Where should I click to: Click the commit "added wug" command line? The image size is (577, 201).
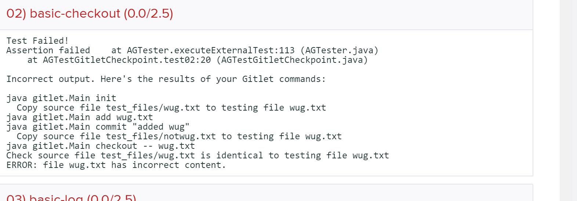98,127
